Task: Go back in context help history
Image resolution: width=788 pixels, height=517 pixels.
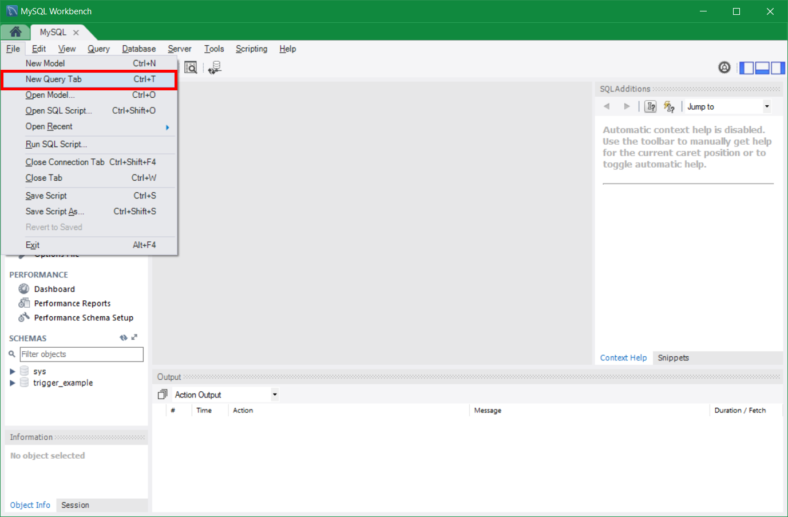Action: [x=607, y=106]
